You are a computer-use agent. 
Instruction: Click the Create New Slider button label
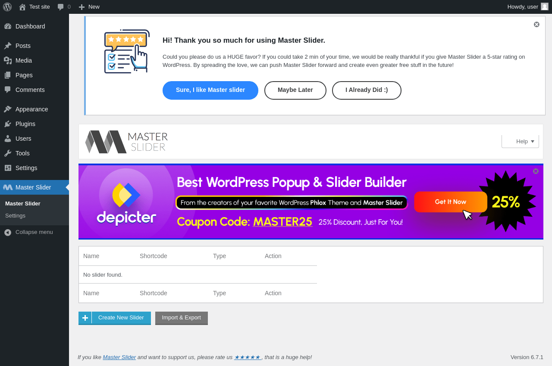[121, 318]
